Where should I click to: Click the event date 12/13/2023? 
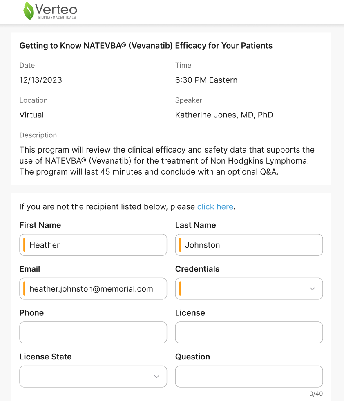(x=41, y=80)
